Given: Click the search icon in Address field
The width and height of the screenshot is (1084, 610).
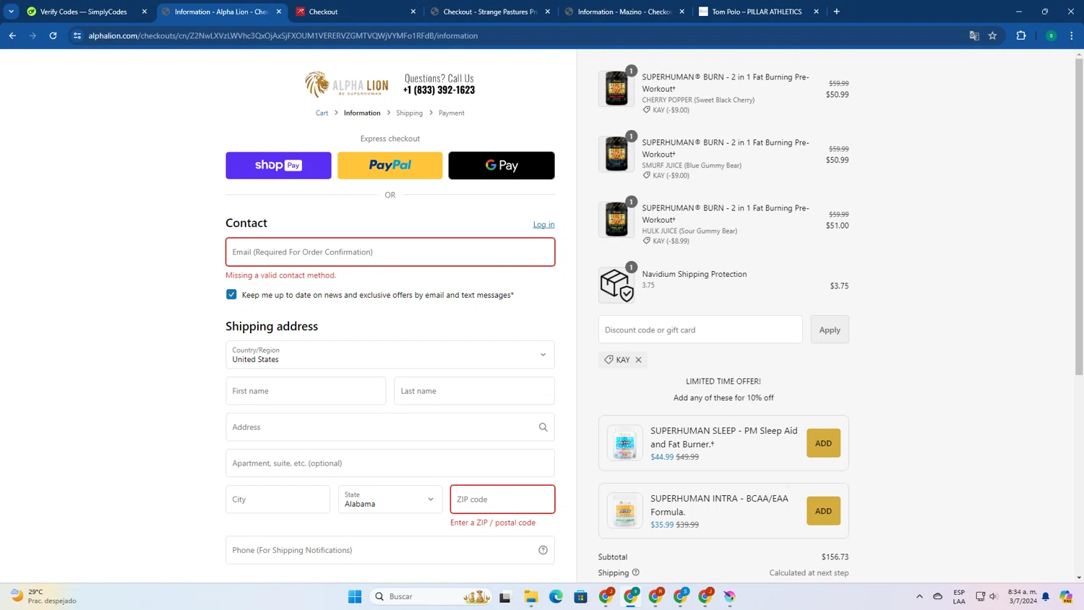Looking at the screenshot, I should [x=543, y=427].
